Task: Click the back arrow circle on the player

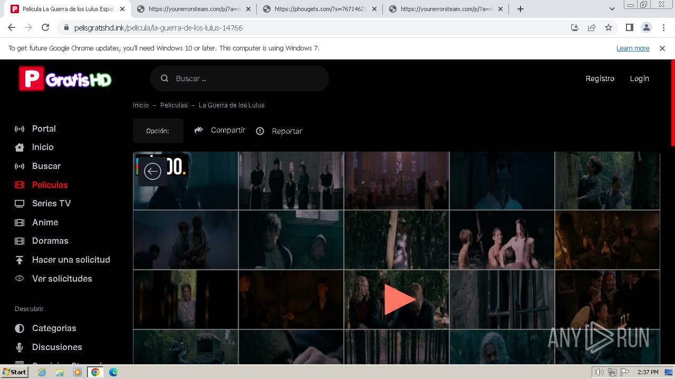Action: 152,171
